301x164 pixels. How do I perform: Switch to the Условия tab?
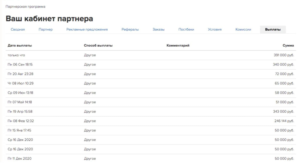pos(215,29)
